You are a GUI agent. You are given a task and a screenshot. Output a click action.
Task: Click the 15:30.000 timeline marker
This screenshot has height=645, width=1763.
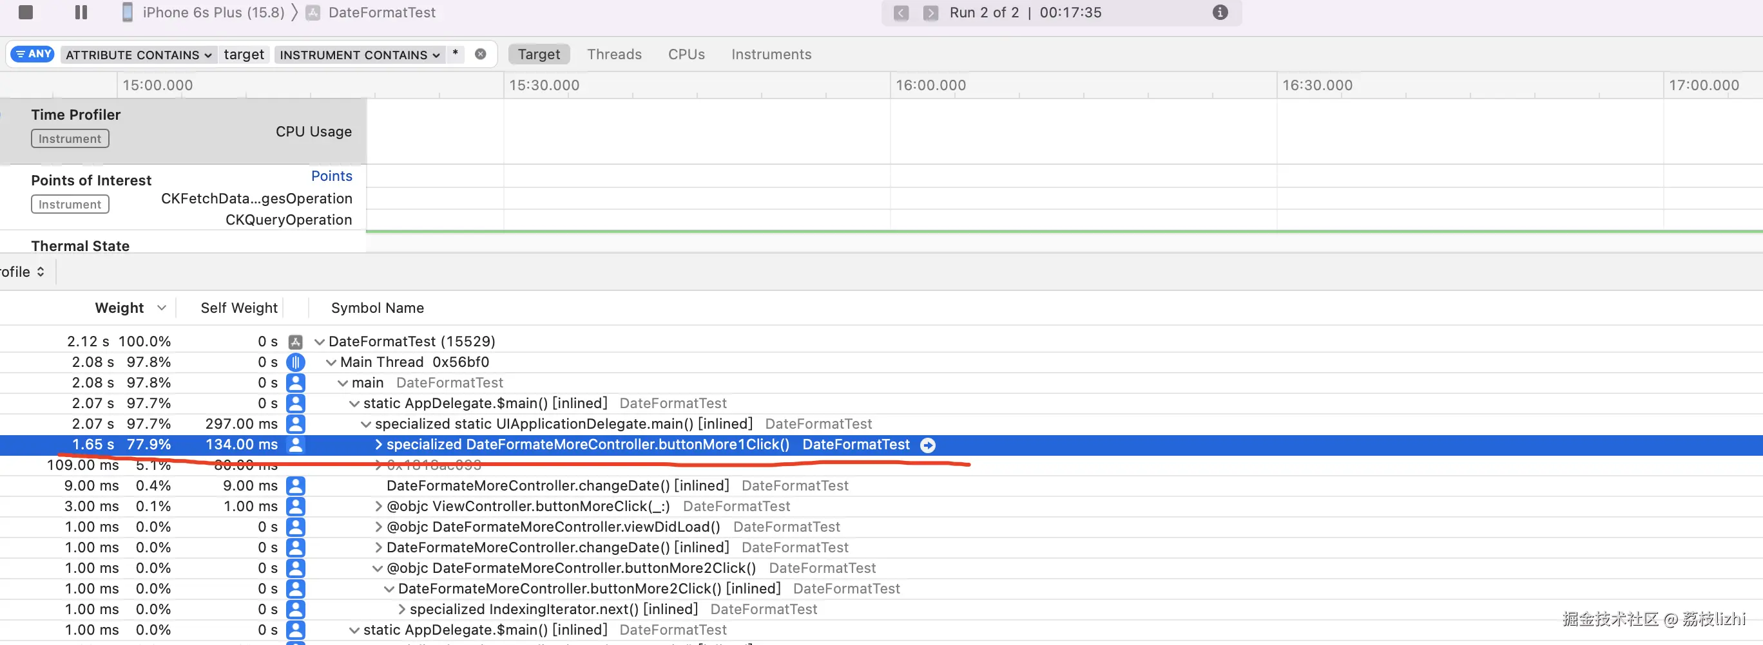[x=544, y=86]
